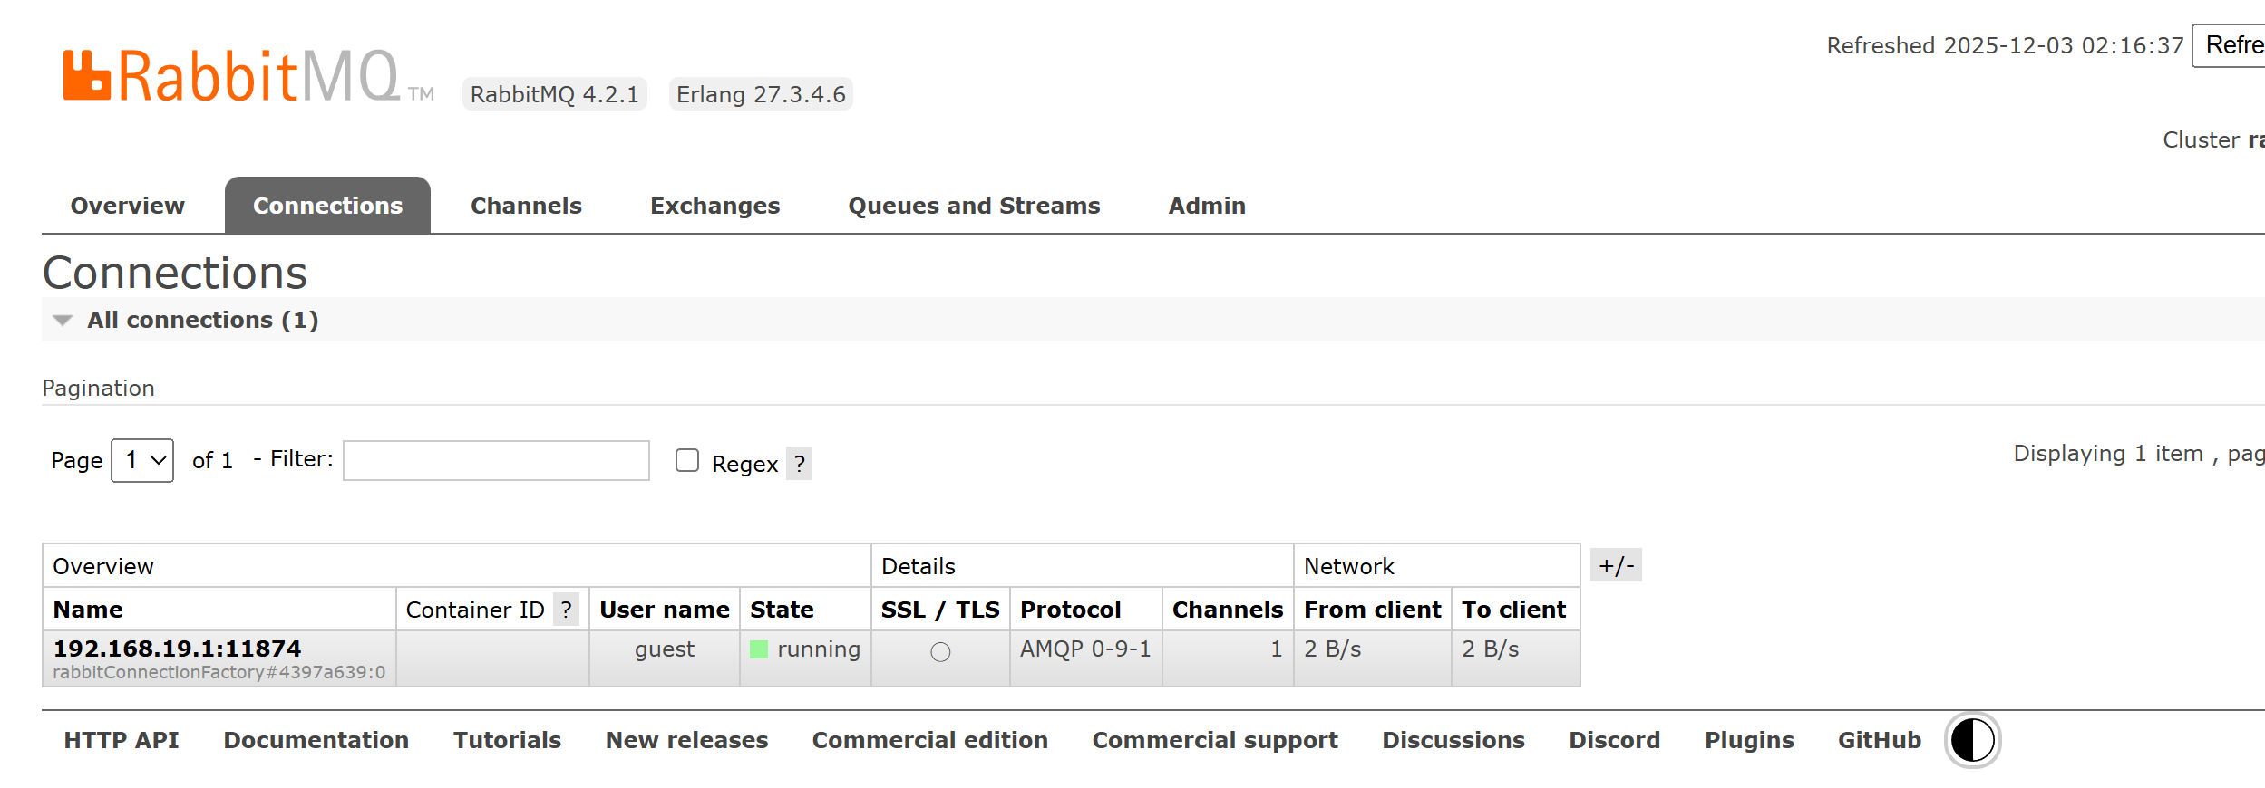
Task: Open the Channels tab
Action: [x=526, y=206]
